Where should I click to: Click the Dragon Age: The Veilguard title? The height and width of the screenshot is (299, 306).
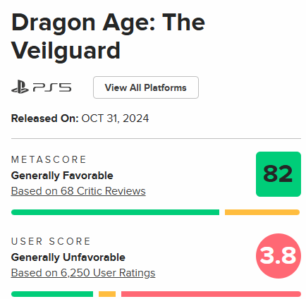[x=108, y=37]
